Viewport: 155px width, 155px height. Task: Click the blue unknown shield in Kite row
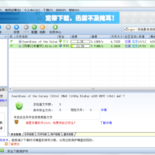60,46
